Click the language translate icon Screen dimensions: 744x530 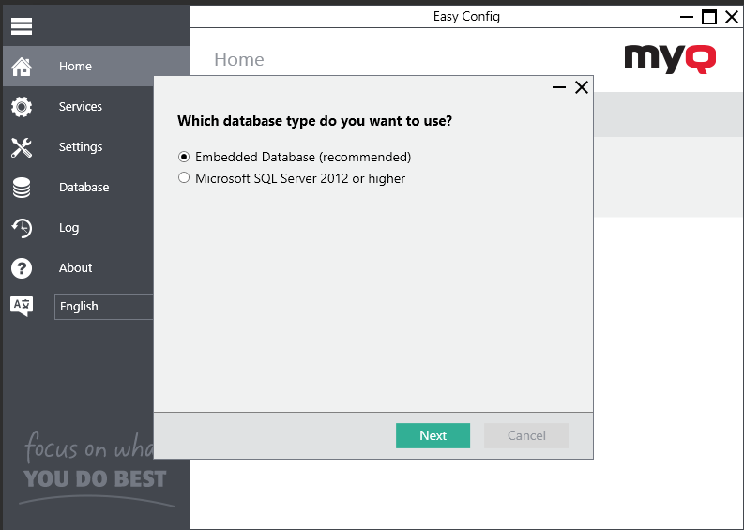point(22,306)
